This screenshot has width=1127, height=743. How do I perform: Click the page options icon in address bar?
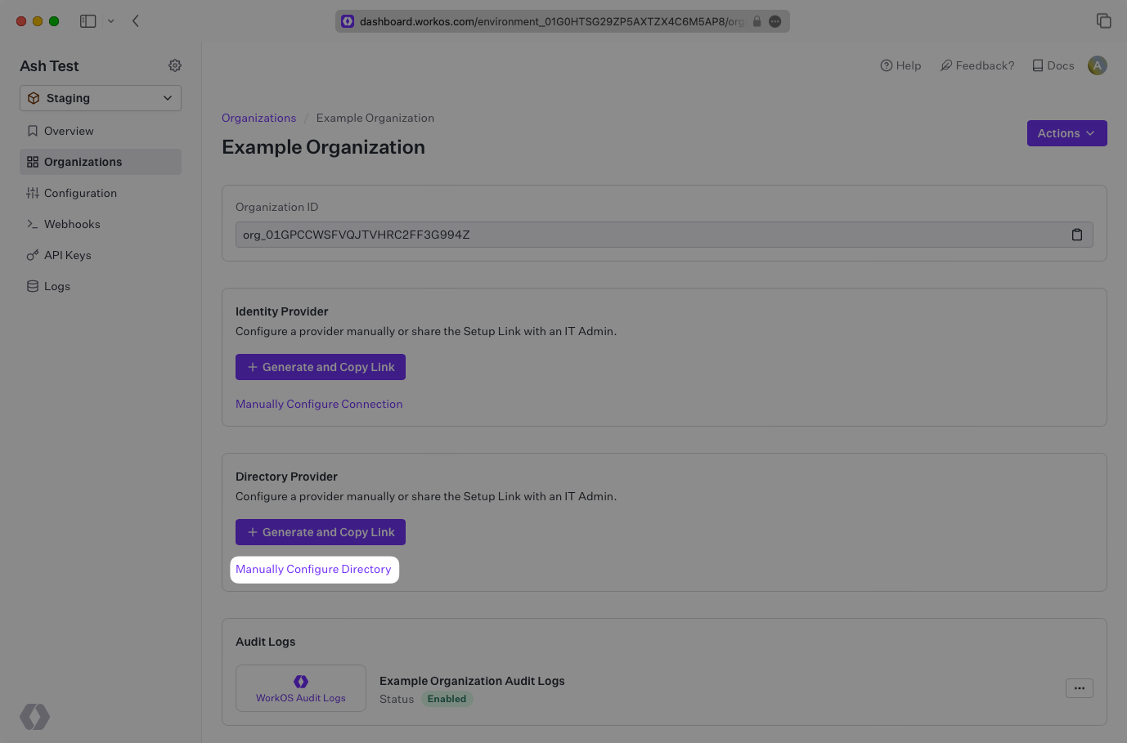[775, 21]
